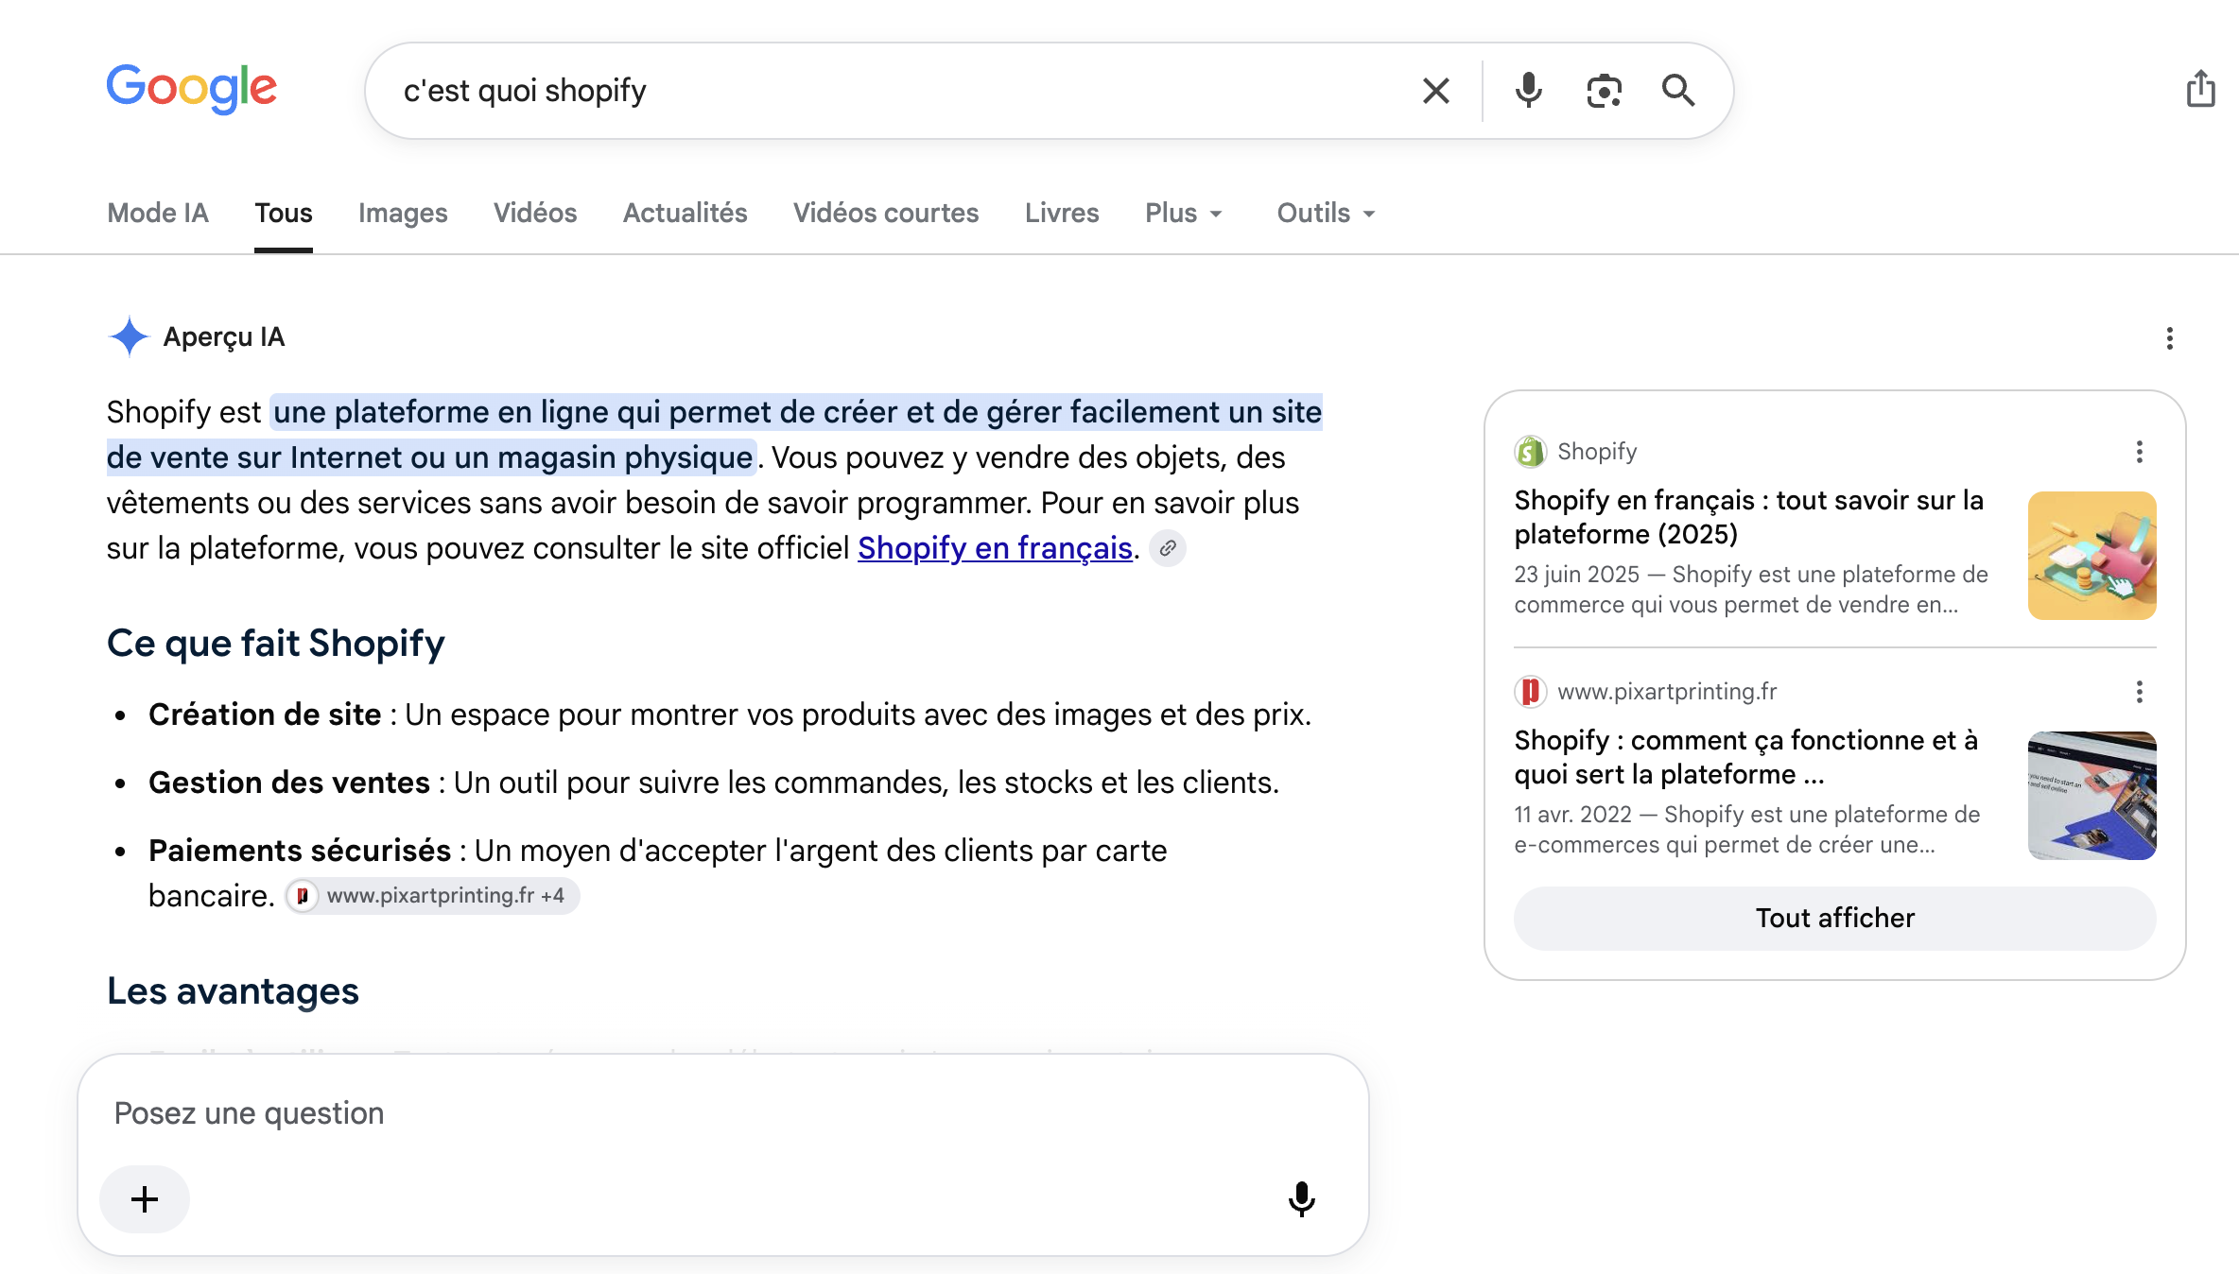Click the 23 juin 2025 snippet text
This screenshot has height=1274, width=2239.
[x=1751, y=590]
